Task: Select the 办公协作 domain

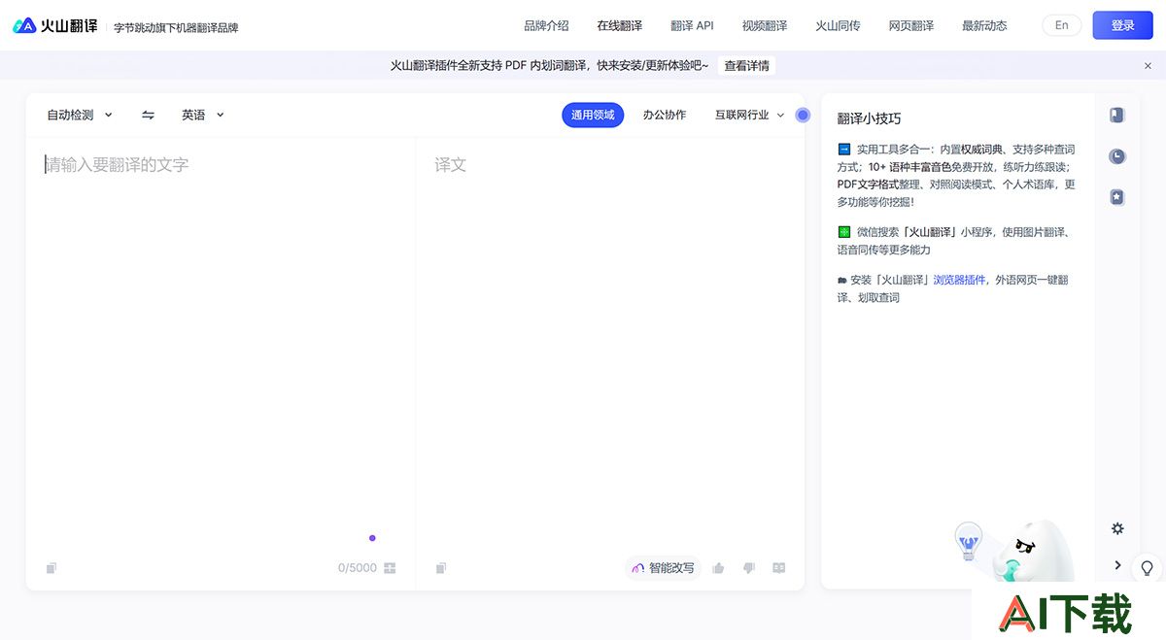Action: (x=665, y=115)
